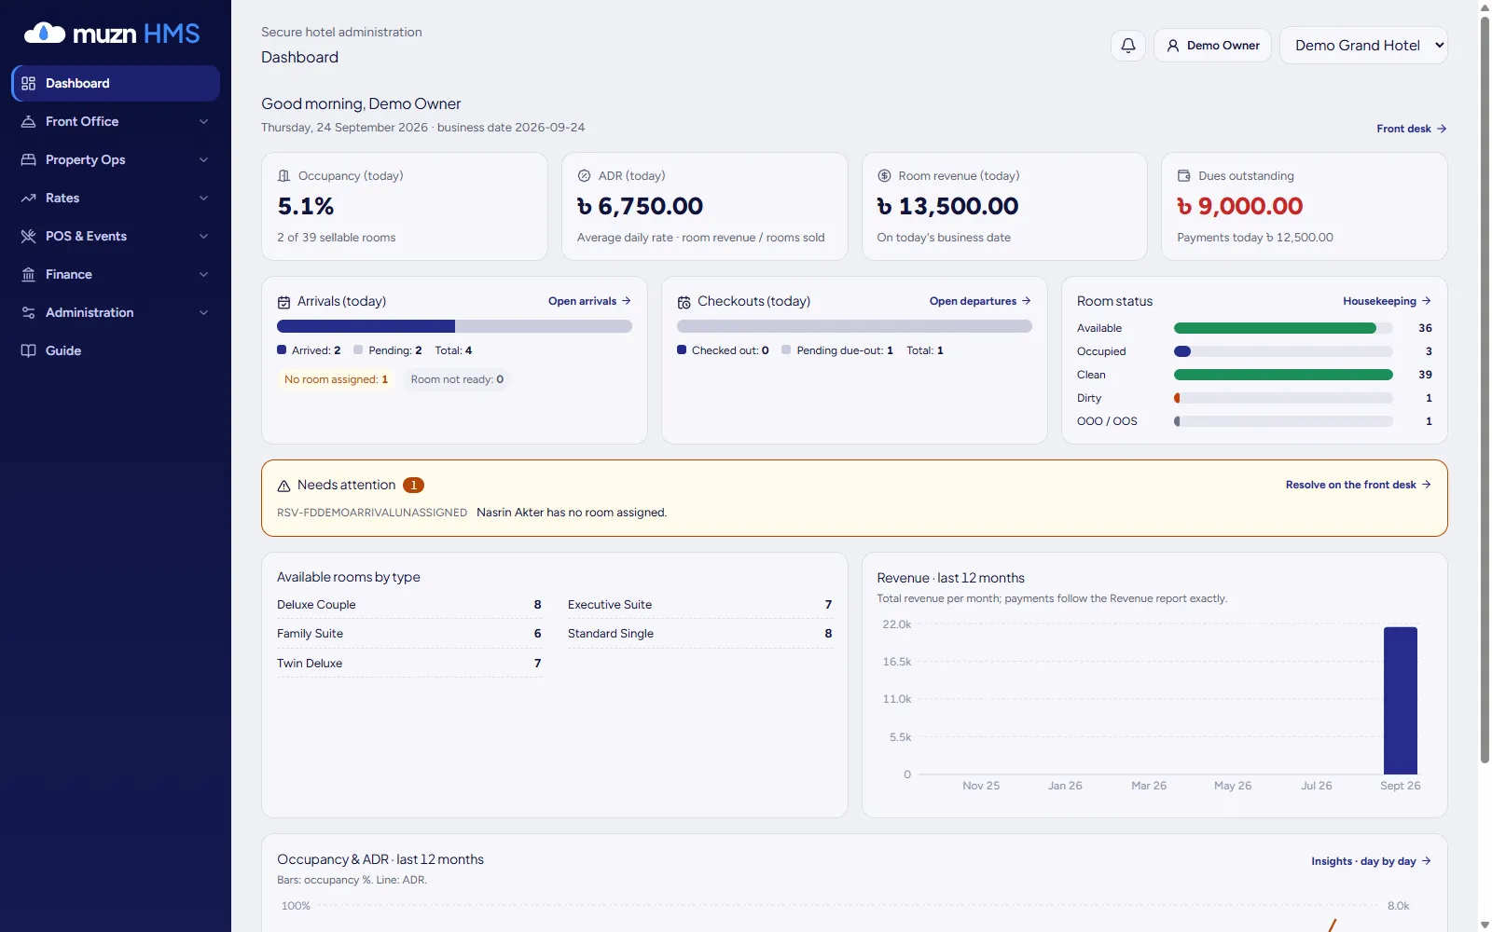
Task: Expand the Rates submenu chevron
Action: [x=203, y=198]
